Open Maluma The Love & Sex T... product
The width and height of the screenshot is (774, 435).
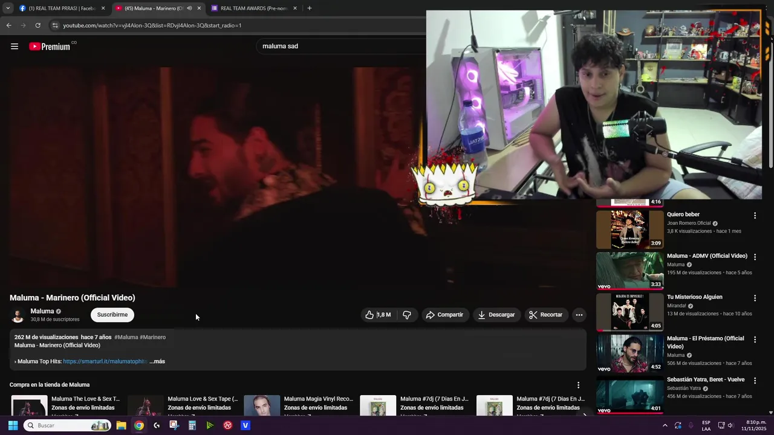pos(85,399)
